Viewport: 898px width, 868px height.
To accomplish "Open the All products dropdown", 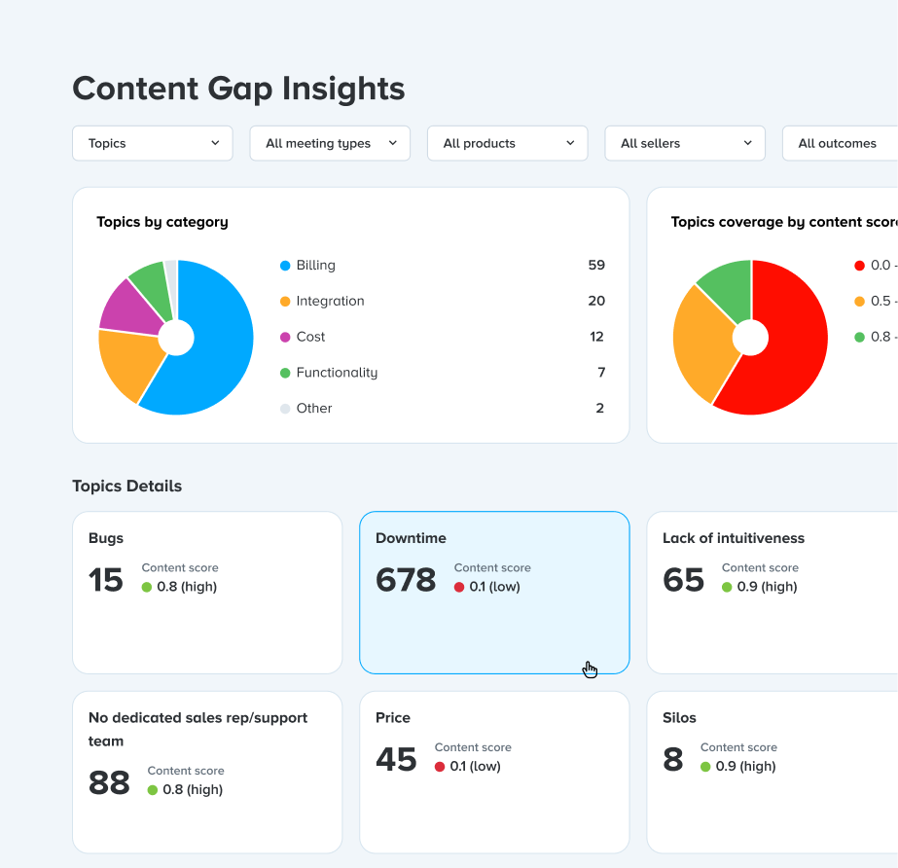I will click(x=507, y=143).
